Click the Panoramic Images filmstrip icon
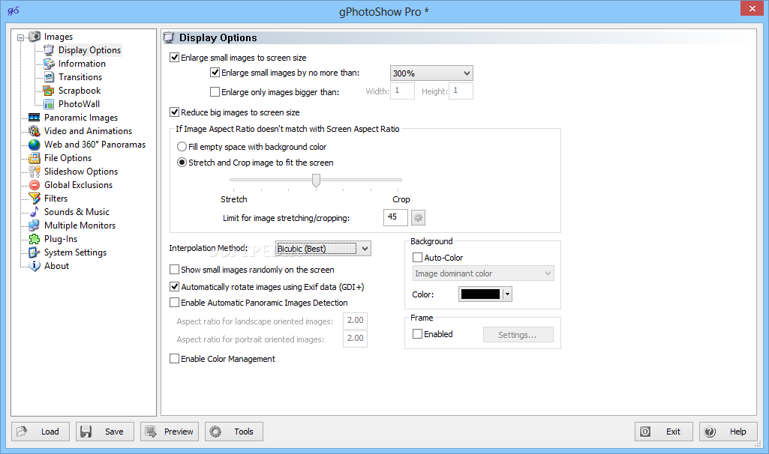The width and height of the screenshot is (769, 454). pos(35,118)
